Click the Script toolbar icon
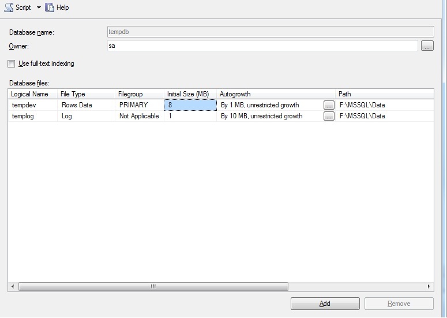 tap(9, 8)
